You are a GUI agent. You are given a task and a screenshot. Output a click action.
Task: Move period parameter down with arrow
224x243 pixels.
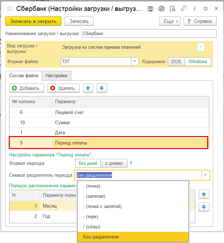204,207
